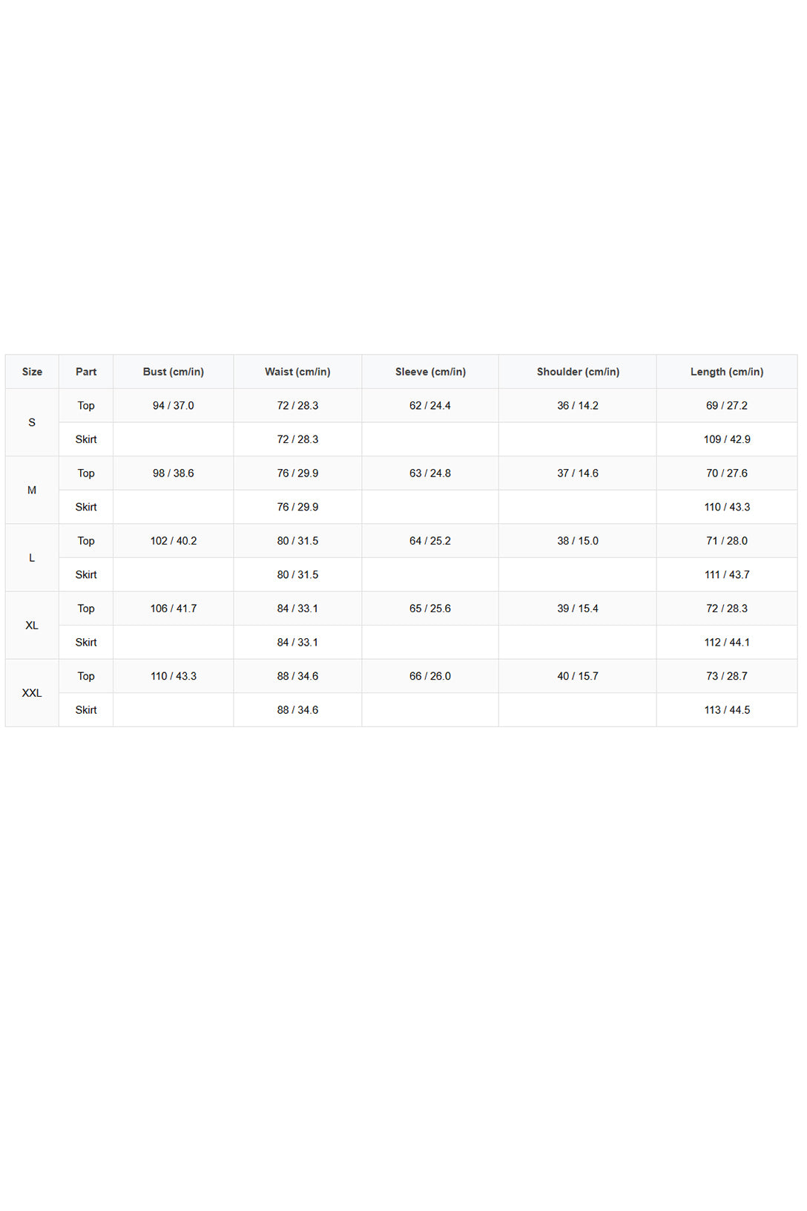
Task: Select the Bust (cm/in) header
Action: pyautogui.click(x=174, y=372)
